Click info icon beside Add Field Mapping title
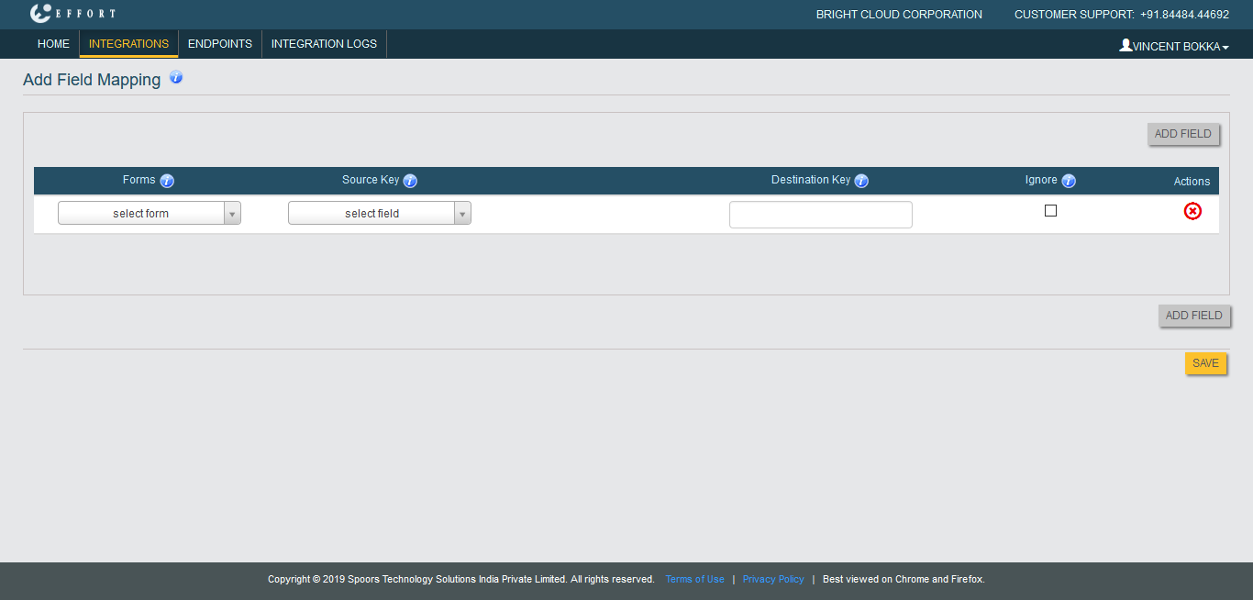Screen dimensions: 1253x600 coord(176,78)
